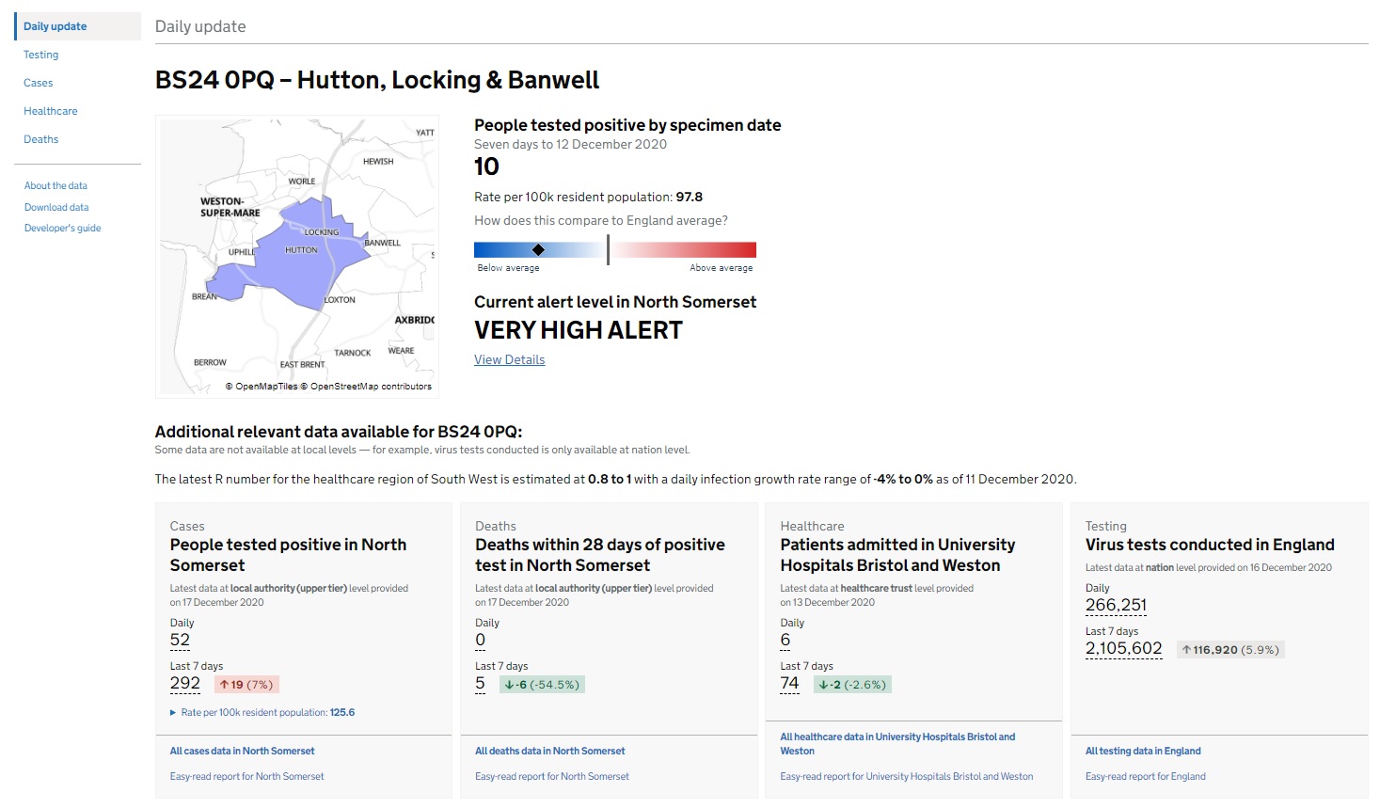Open About the data link
The image size is (1380, 808).
coord(56,186)
